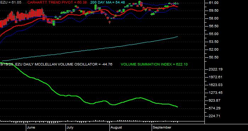This screenshot has height=131, width=248.
Task: Click the 52.00 price axis value
Action: (213, 50)
